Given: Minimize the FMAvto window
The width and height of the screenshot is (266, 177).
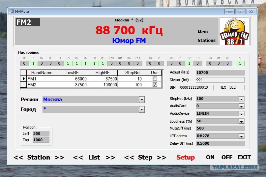Looking at the screenshot, I should (229, 12).
